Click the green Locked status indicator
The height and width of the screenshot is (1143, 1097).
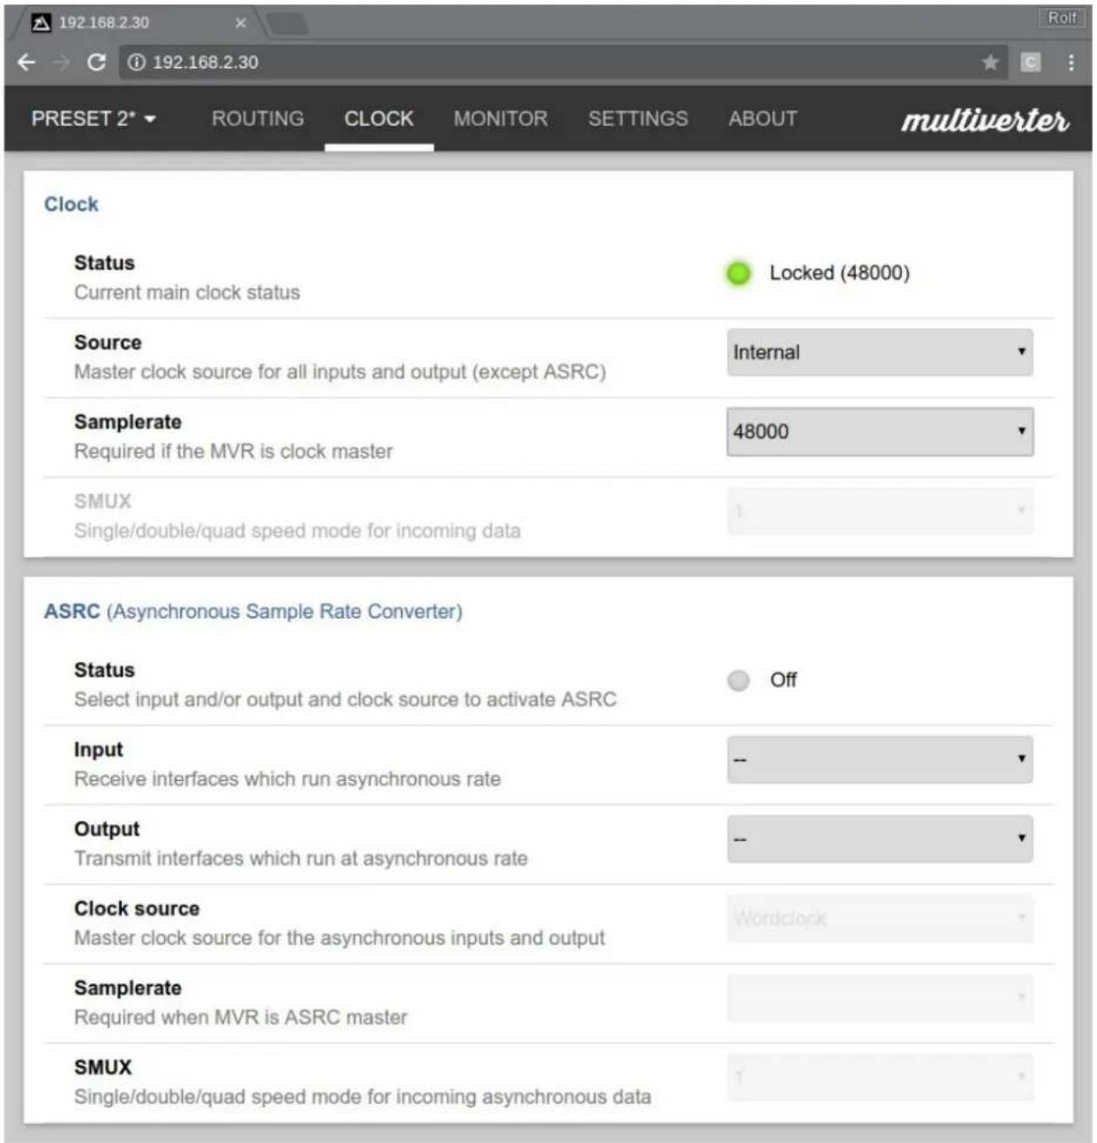pyautogui.click(x=738, y=274)
